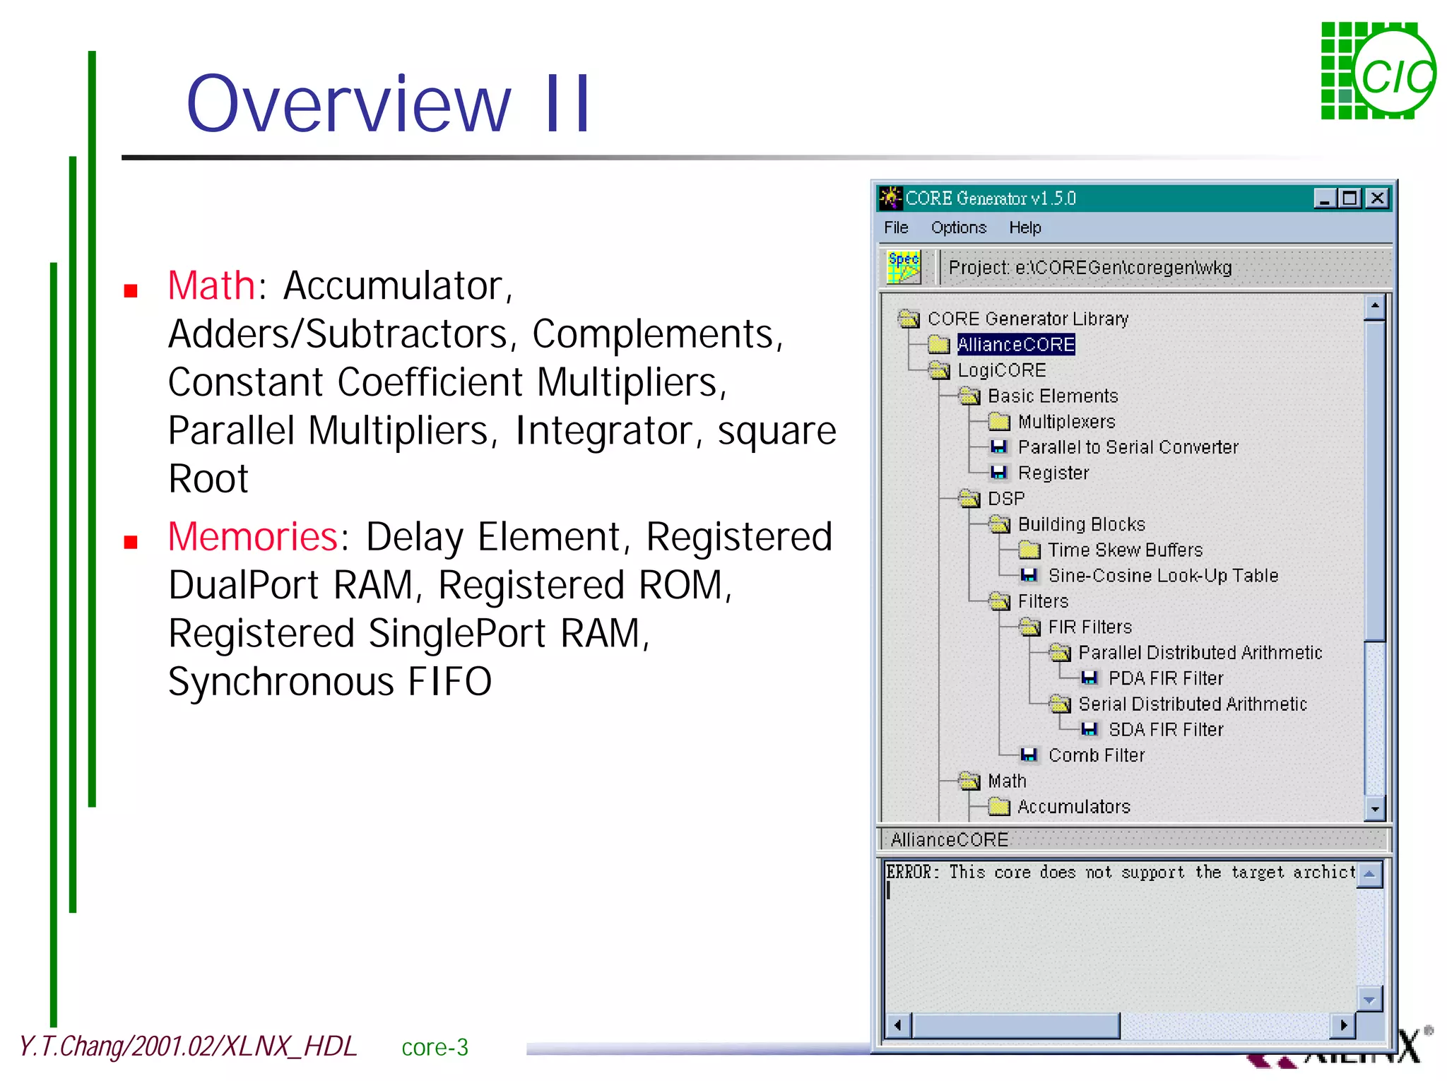Click the FIR Filters folder icon
Image resolution: width=1447 pixels, height=1081 pixels.
(x=1029, y=627)
